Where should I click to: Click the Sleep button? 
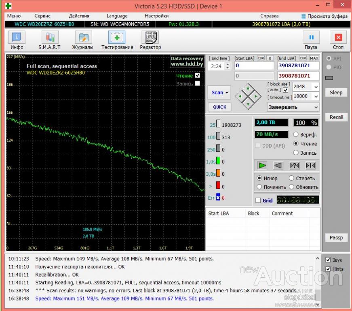point(336,93)
